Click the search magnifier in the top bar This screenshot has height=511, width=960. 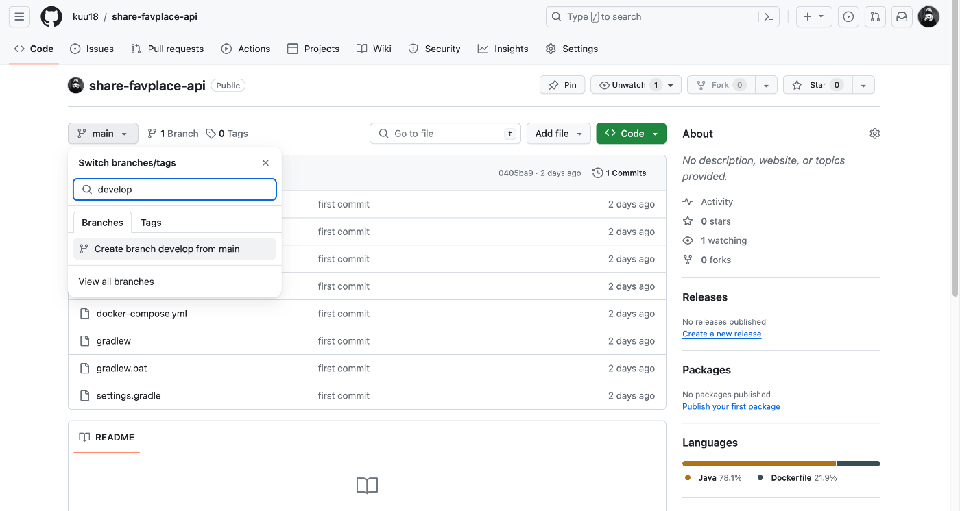[557, 17]
